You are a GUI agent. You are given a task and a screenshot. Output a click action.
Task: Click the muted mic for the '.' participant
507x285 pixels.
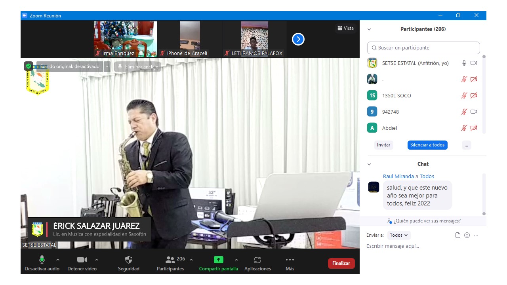(464, 79)
